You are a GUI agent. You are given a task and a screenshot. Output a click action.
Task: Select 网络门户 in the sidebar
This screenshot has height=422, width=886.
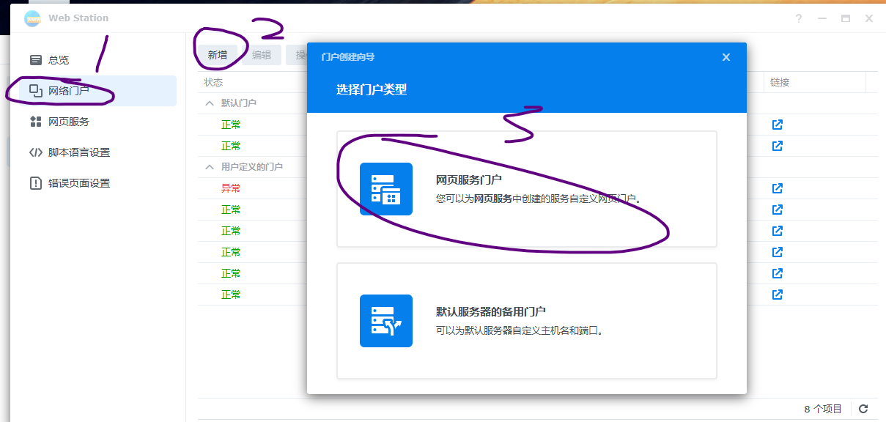[x=92, y=91]
